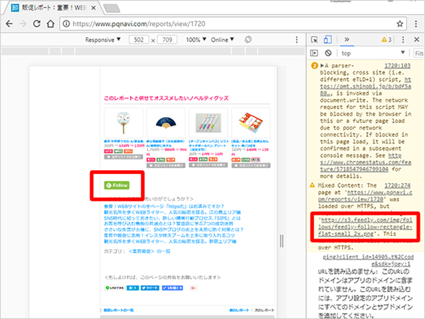Share with the Tweet button
This screenshot has height=319, width=425.
[x=150, y=288]
